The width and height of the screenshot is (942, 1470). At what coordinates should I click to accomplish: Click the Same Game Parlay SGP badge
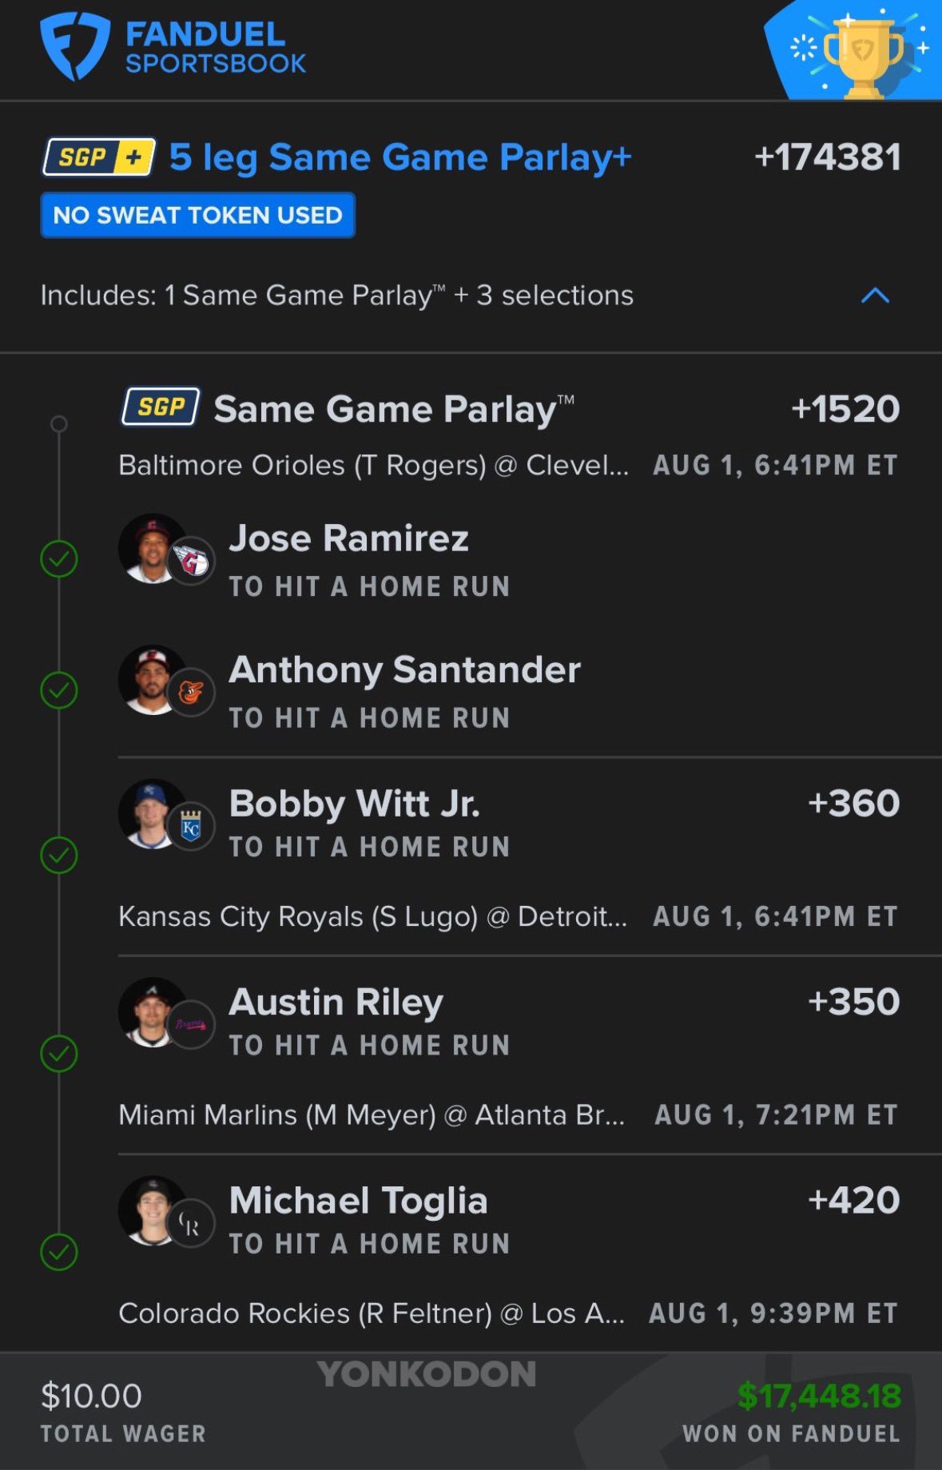(161, 407)
